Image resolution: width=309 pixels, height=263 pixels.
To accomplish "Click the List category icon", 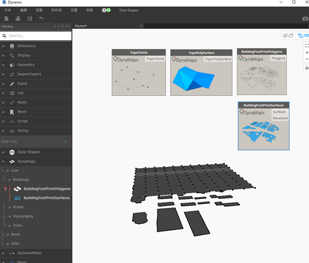I will coord(12,93).
